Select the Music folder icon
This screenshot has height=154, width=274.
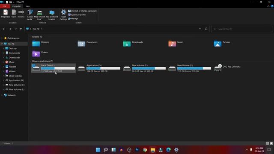click(x=172, y=44)
